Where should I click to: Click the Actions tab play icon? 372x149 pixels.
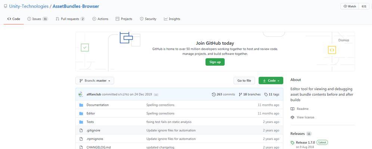coord(94,19)
